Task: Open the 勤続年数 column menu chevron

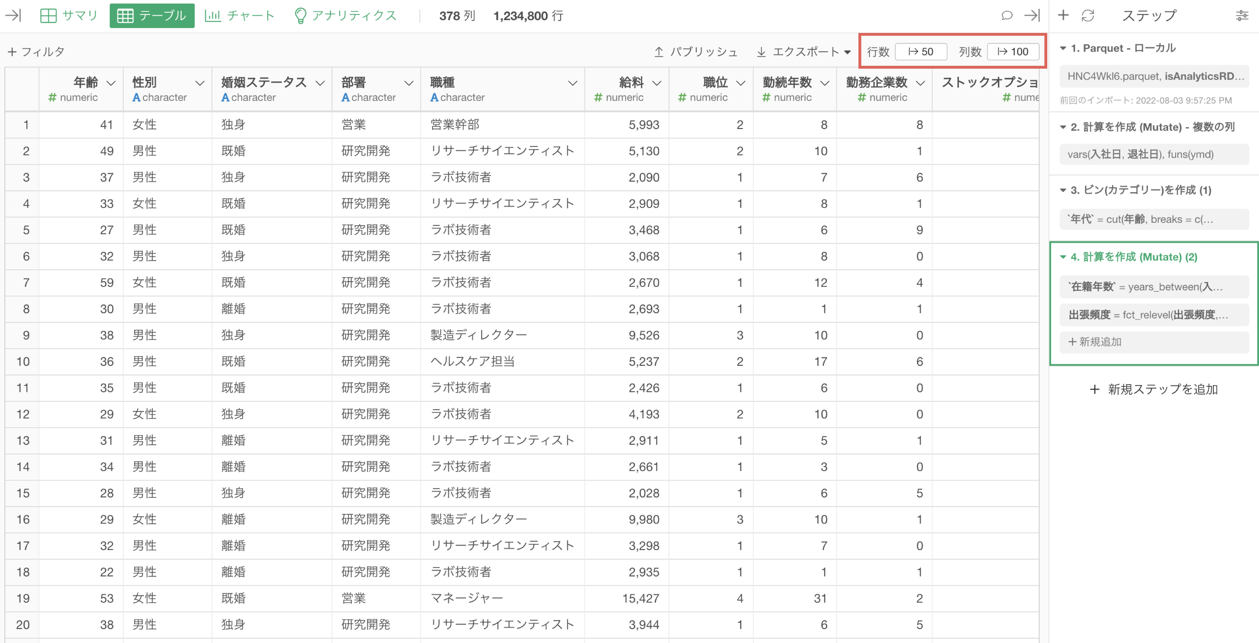Action: click(x=825, y=83)
